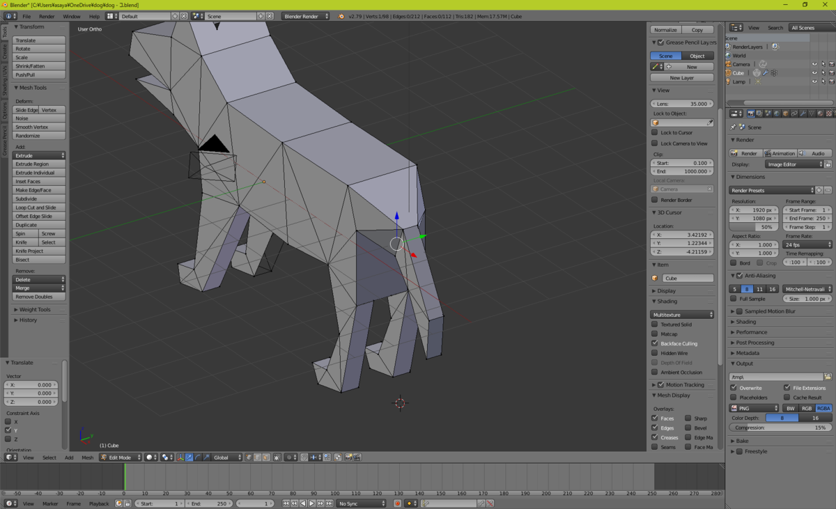Uncheck the Overwrite output option
The width and height of the screenshot is (836, 509).
[x=734, y=388]
